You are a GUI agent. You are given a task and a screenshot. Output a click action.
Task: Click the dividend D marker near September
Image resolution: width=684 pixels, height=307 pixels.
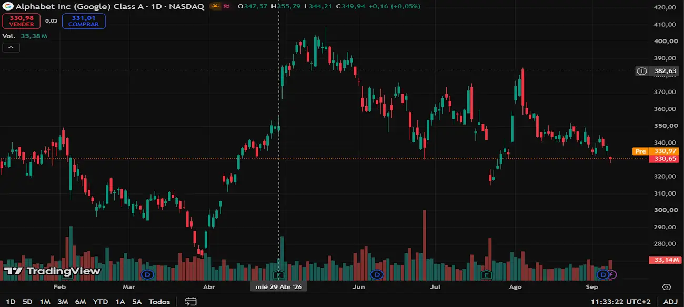point(603,274)
